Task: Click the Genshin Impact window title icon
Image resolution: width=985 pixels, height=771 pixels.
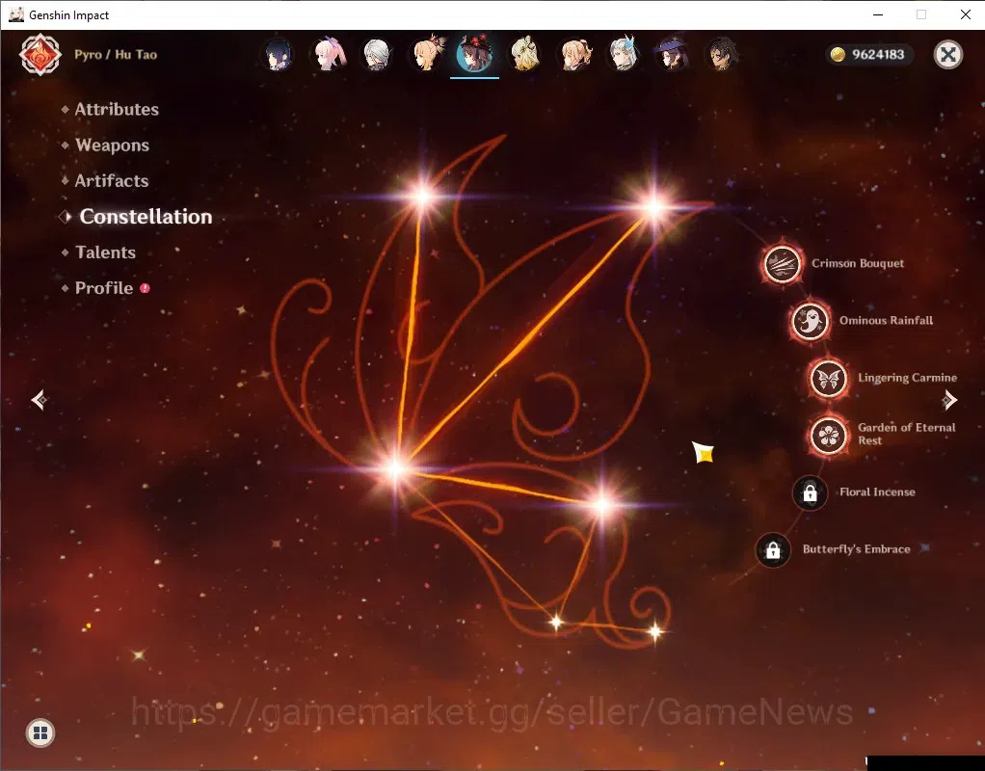Action: (x=16, y=14)
